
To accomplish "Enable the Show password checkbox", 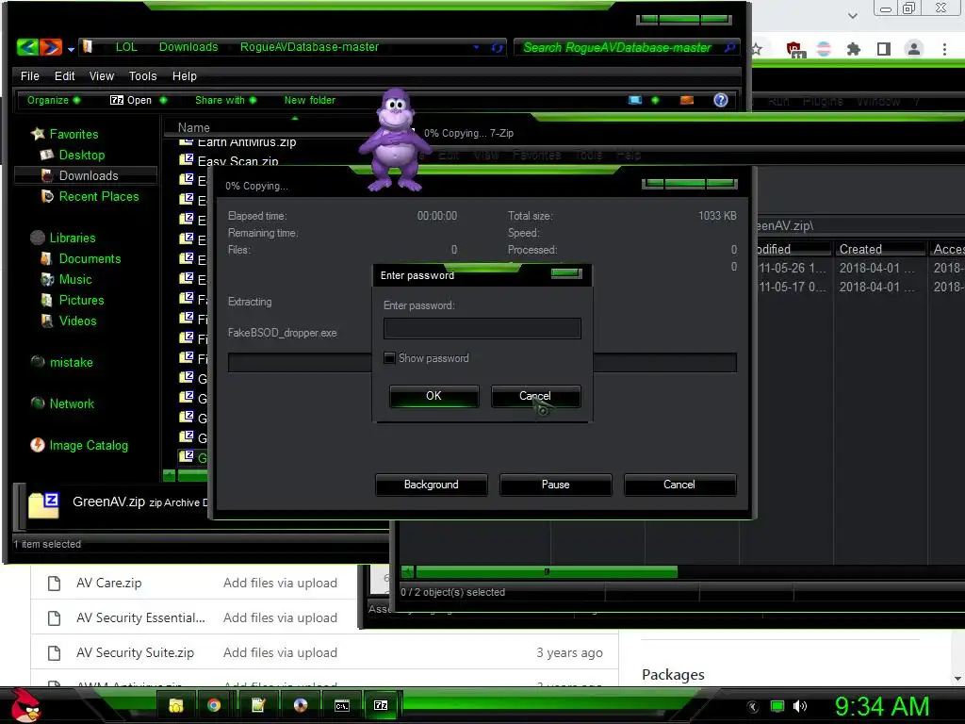I will coord(389,357).
